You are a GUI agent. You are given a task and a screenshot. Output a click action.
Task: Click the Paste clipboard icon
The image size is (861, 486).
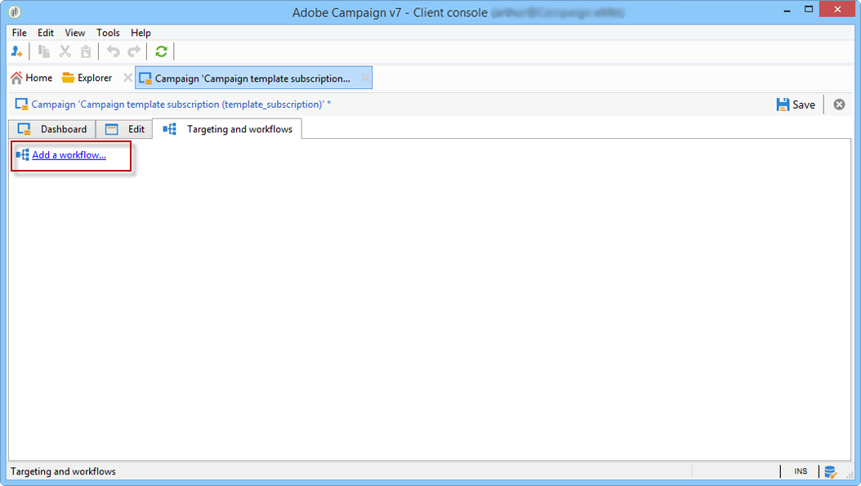86,51
